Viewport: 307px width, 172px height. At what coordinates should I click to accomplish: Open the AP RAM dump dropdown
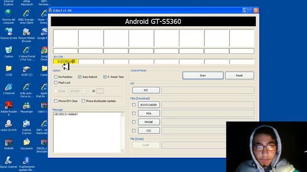[x=78, y=91]
